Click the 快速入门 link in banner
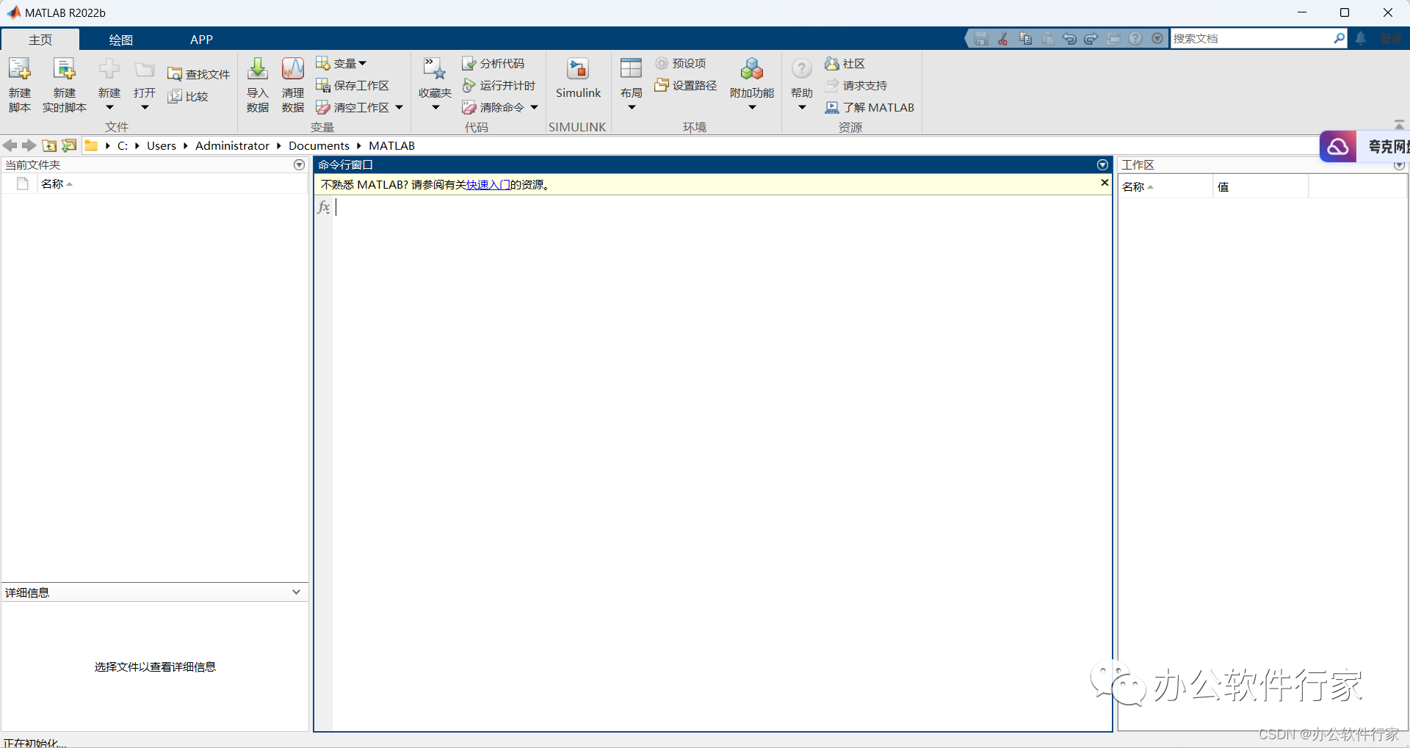The height and width of the screenshot is (748, 1410). (488, 184)
